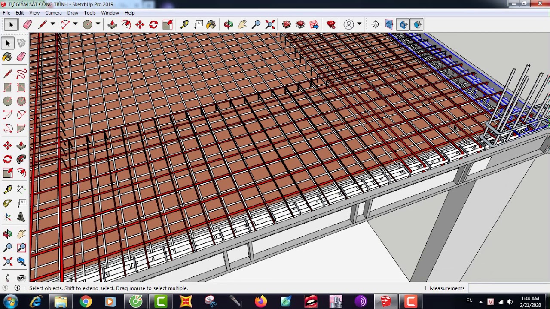This screenshot has height=309, width=550.
Task: Expand the Line tool dropdown arrow
Action: click(x=53, y=24)
